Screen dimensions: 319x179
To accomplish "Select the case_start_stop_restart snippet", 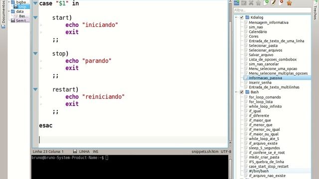I will pyautogui.click(x=269, y=167).
